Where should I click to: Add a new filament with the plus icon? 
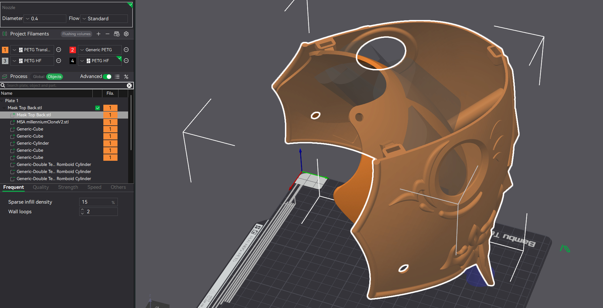tap(99, 34)
